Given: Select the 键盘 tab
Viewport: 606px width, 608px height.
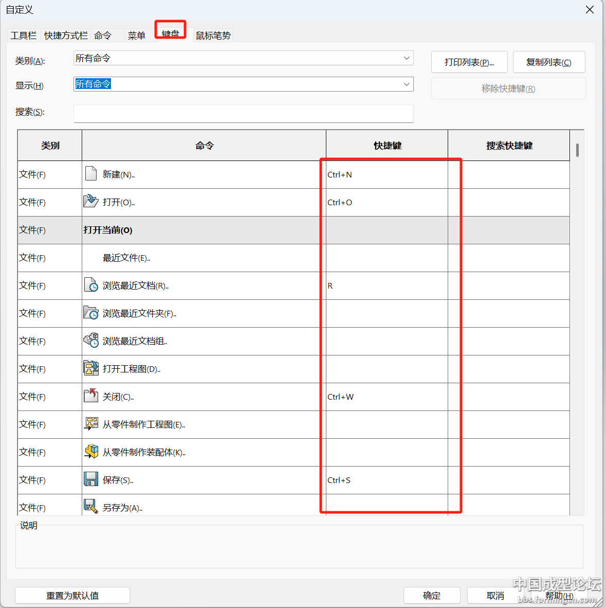Looking at the screenshot, I should coord(171,33).
